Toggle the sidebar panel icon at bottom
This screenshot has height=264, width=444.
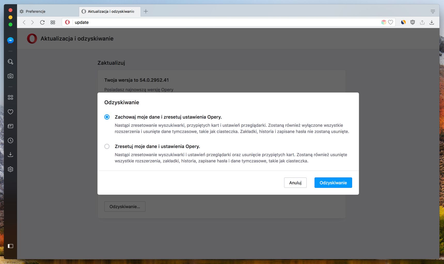click(x=10, y=246)
